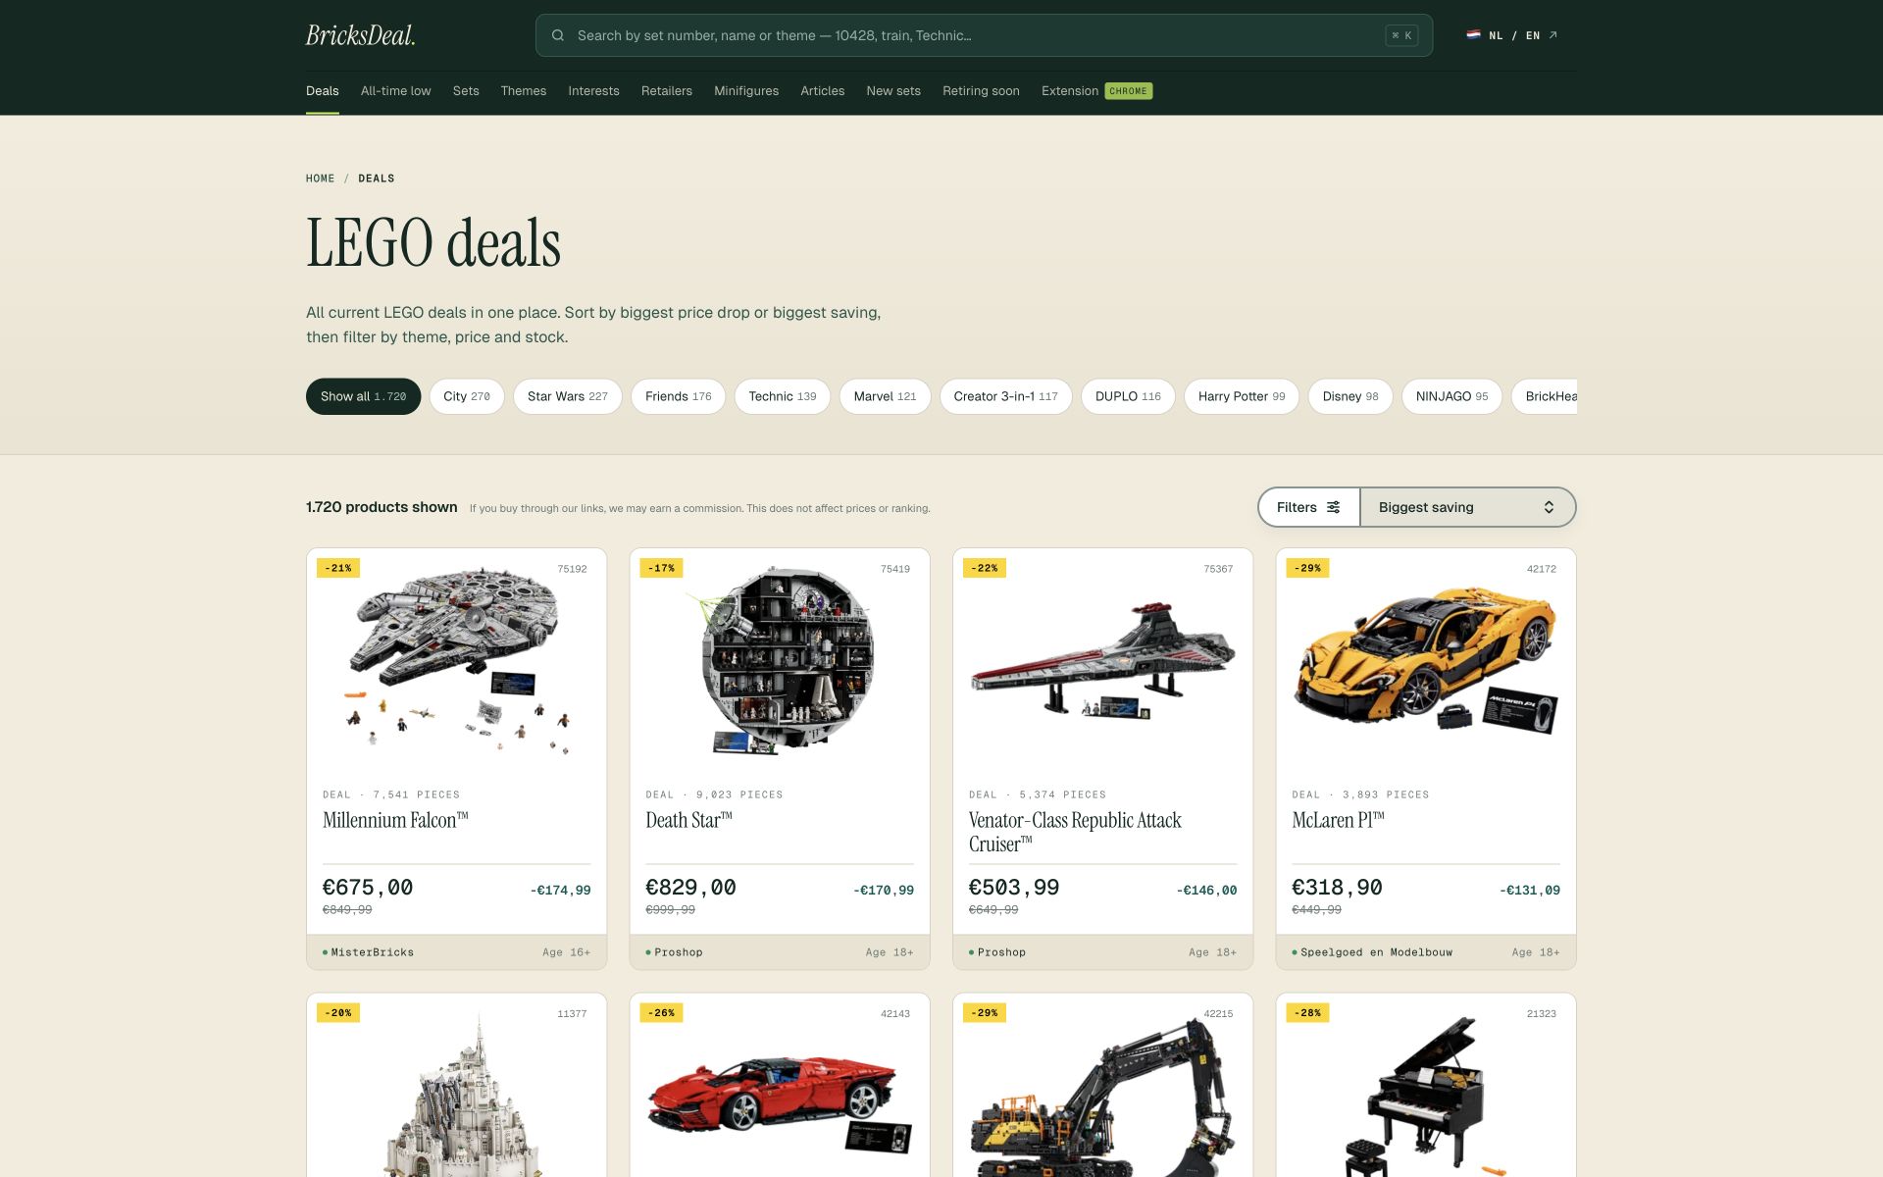
Task: Click the HOME breadcrumb link
Action: click(x=320, y=179)
